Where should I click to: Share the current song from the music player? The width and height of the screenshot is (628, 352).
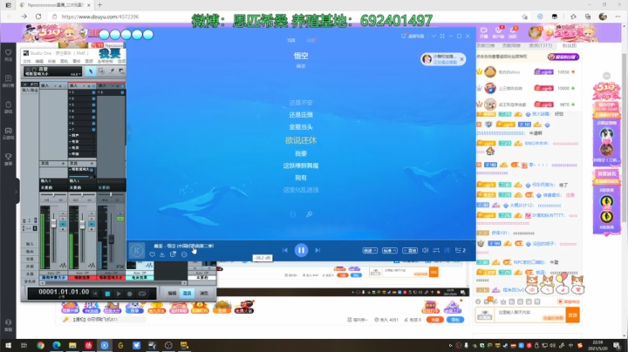click(x=173, y=254)
